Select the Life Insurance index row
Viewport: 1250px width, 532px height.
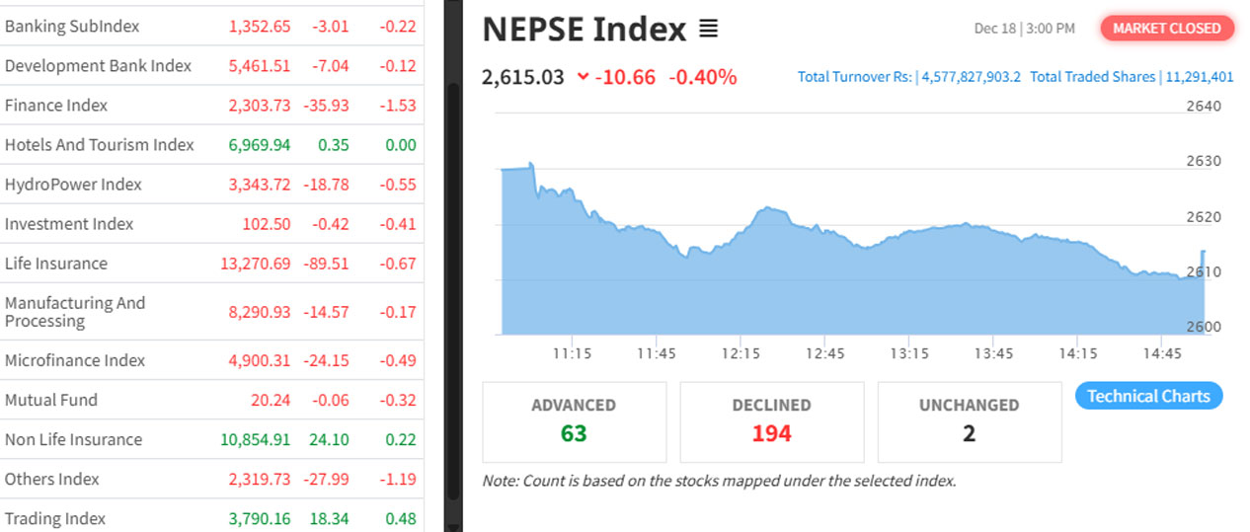coord(56,264)
